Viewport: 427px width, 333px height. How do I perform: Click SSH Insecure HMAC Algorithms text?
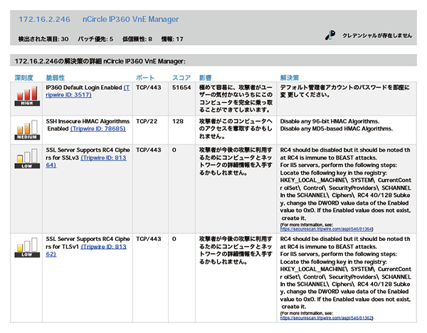tap(88, 121)
